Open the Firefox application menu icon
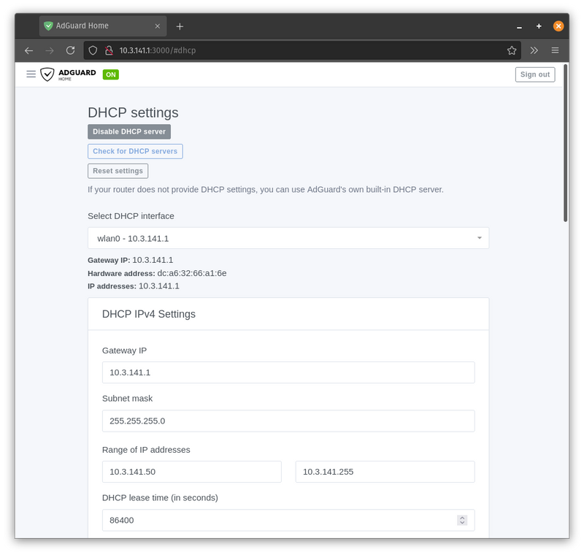The image size is (584, 555). pyautogui.click(x=556, y=50)
